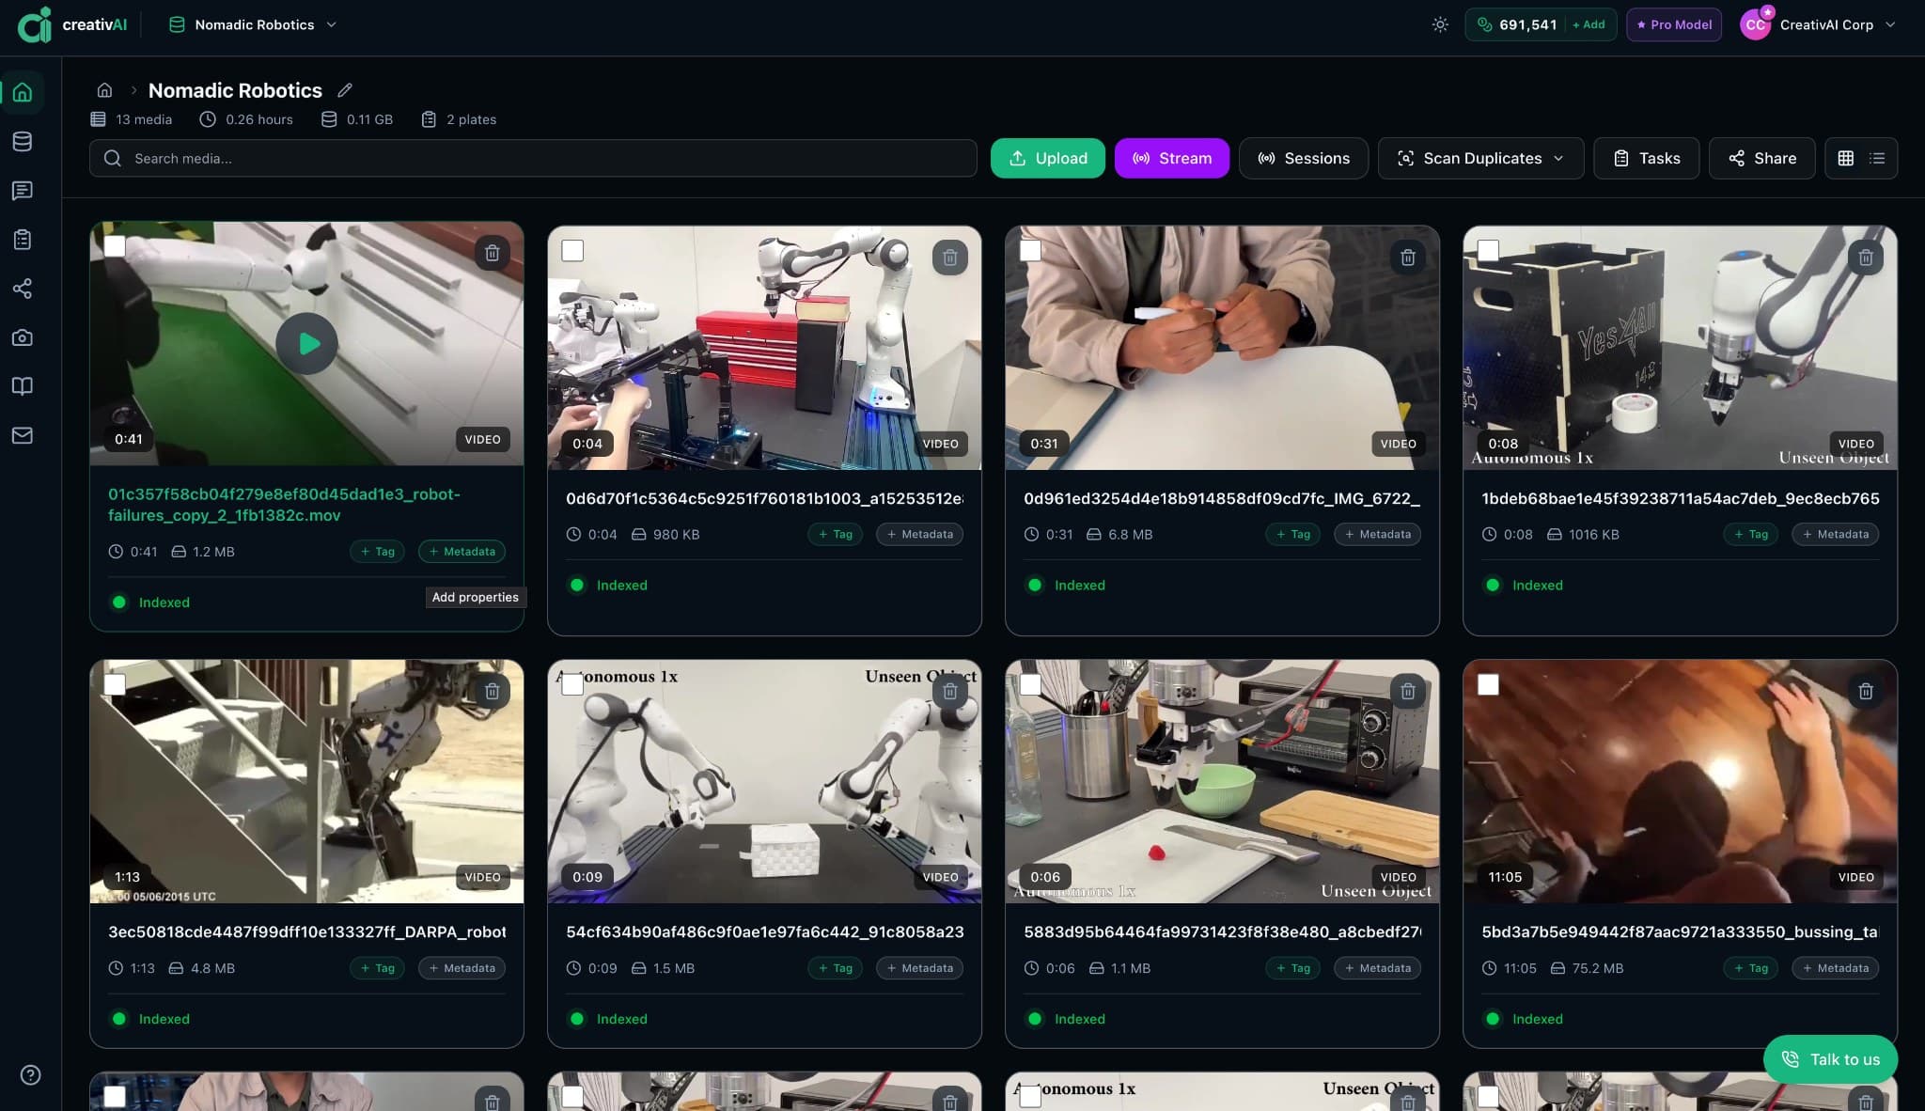Viewport: 1925px width, 1111px height.
Task: Switch to list view
Action: click(1877, 158)
